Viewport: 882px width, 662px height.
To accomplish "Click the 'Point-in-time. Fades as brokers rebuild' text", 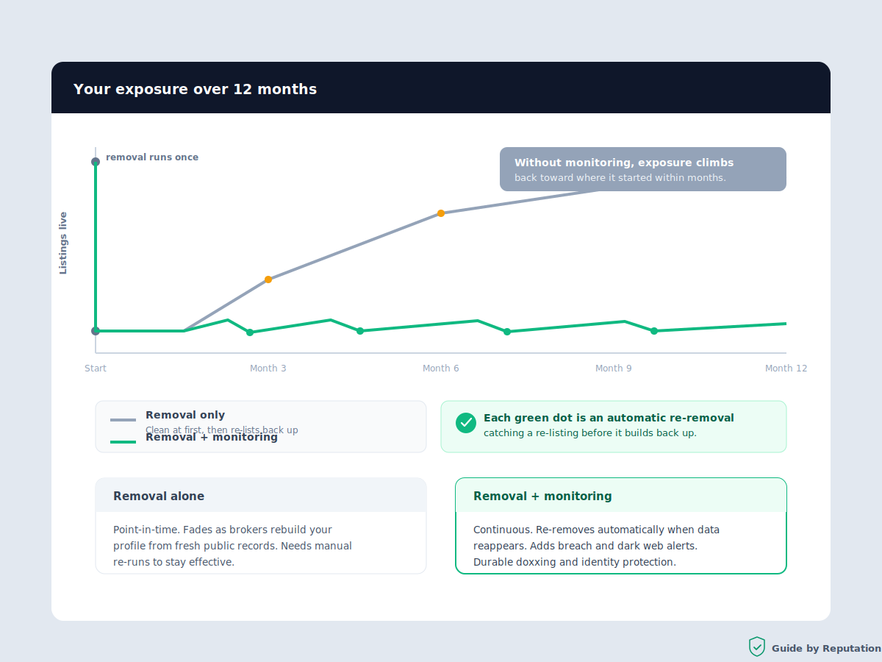I will click(223, 530).
